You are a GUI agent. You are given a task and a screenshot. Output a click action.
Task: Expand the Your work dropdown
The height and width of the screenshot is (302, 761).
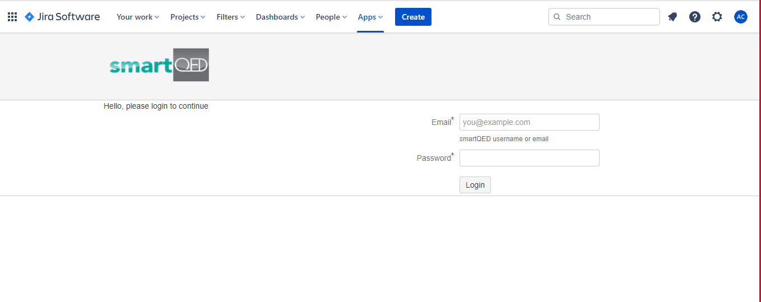[x=138, y=17]
